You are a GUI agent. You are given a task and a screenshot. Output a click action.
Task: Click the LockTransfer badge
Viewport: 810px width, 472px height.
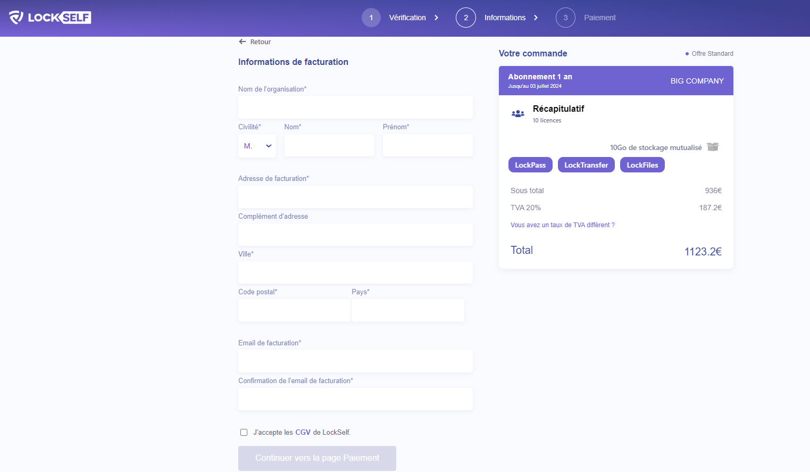[x=586, y=165]
